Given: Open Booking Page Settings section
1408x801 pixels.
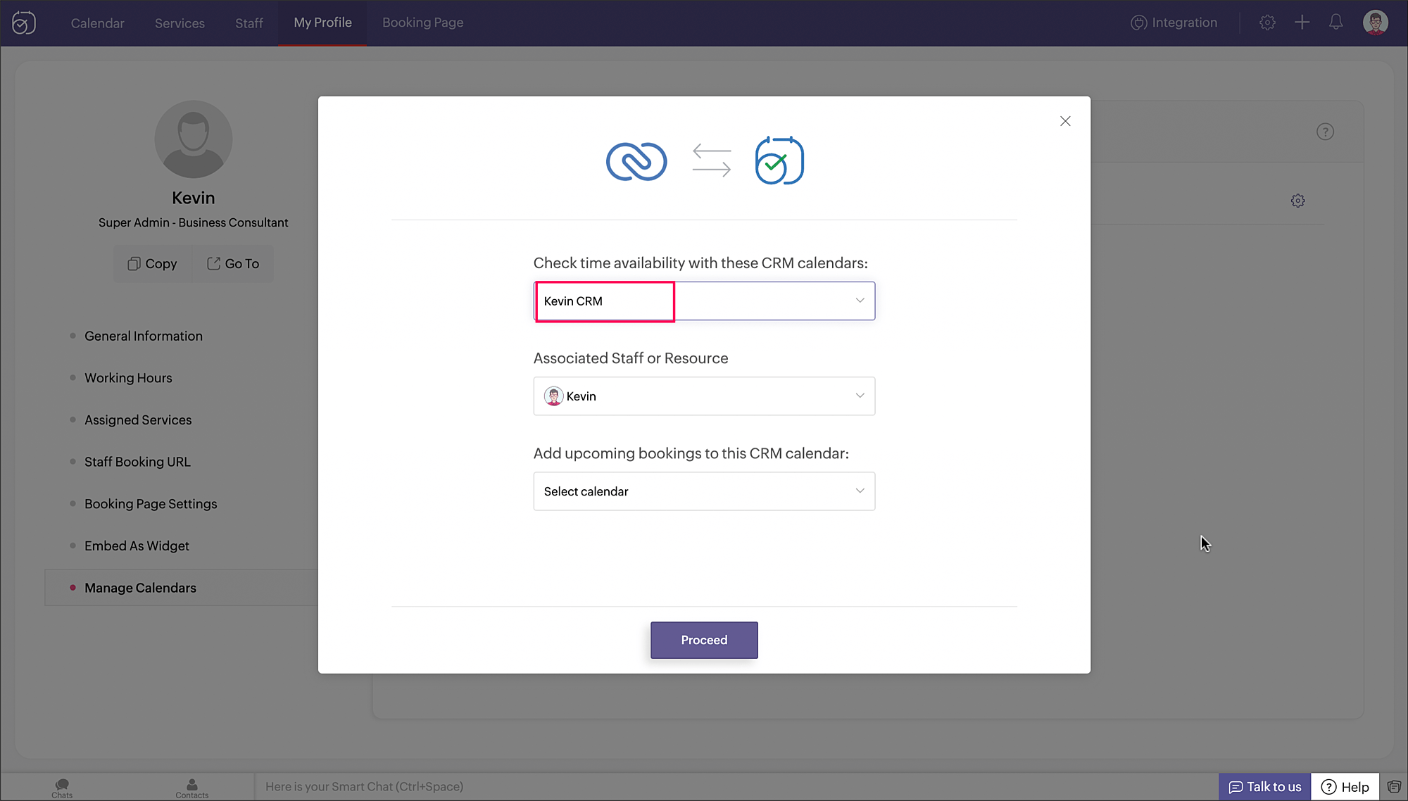Looking at the screenshot, I should [x=151, y=504].
